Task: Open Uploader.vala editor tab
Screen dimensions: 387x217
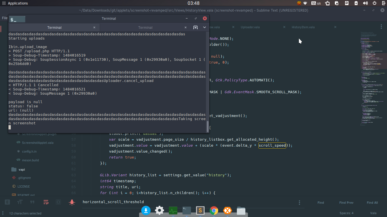Action: click(250, 27)
